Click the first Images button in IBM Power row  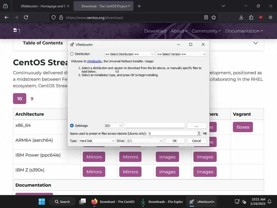167,157
